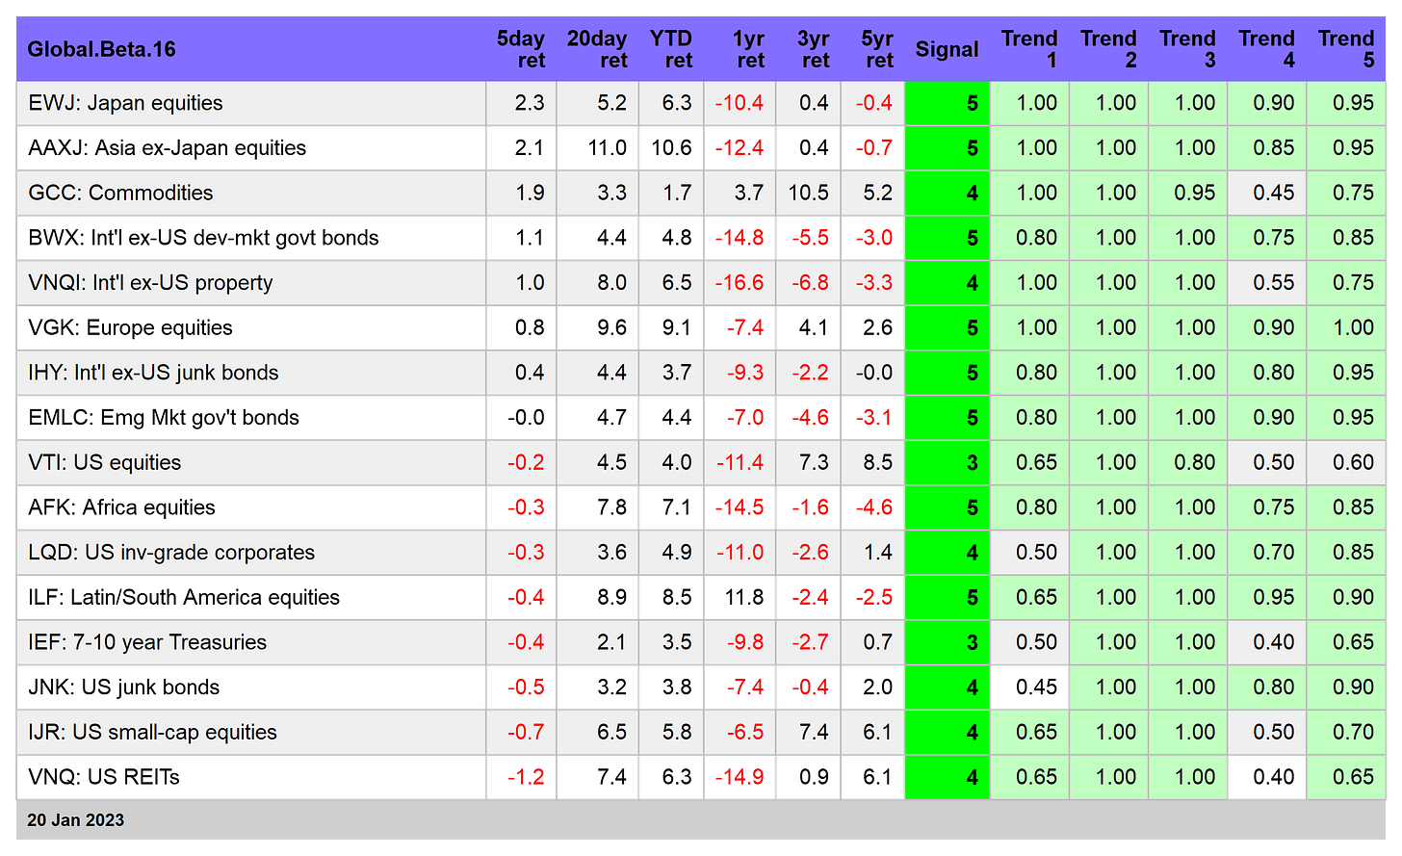Select IJR: US small-cap equities label
1402x856 pixels.
pos(152,732)
